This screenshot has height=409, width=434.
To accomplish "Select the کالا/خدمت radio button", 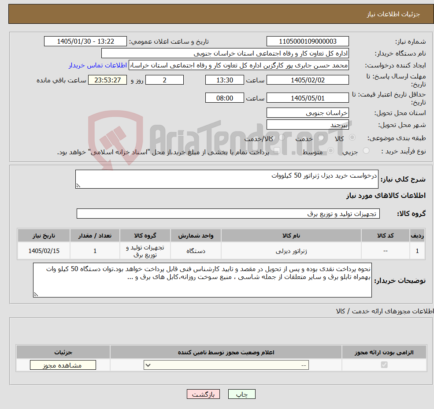I will (282, 138).
